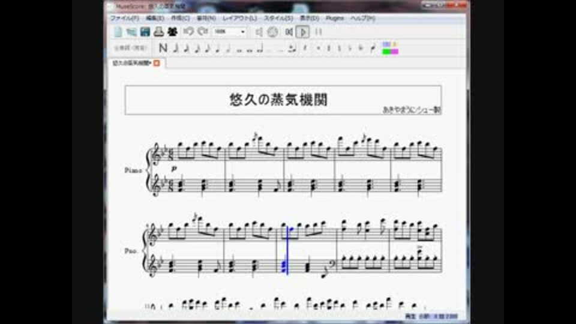Flip the stem direction with the flip icon
The image size is (576, 324).
click(x=373, y=48)
